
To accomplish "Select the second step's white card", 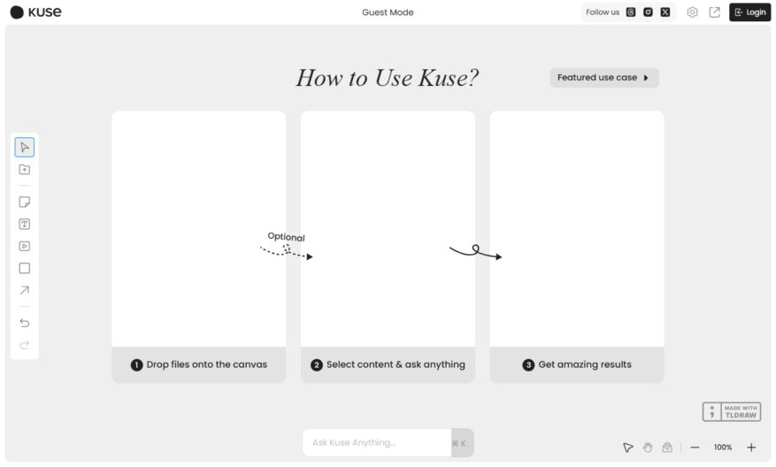I will [388, 228].
